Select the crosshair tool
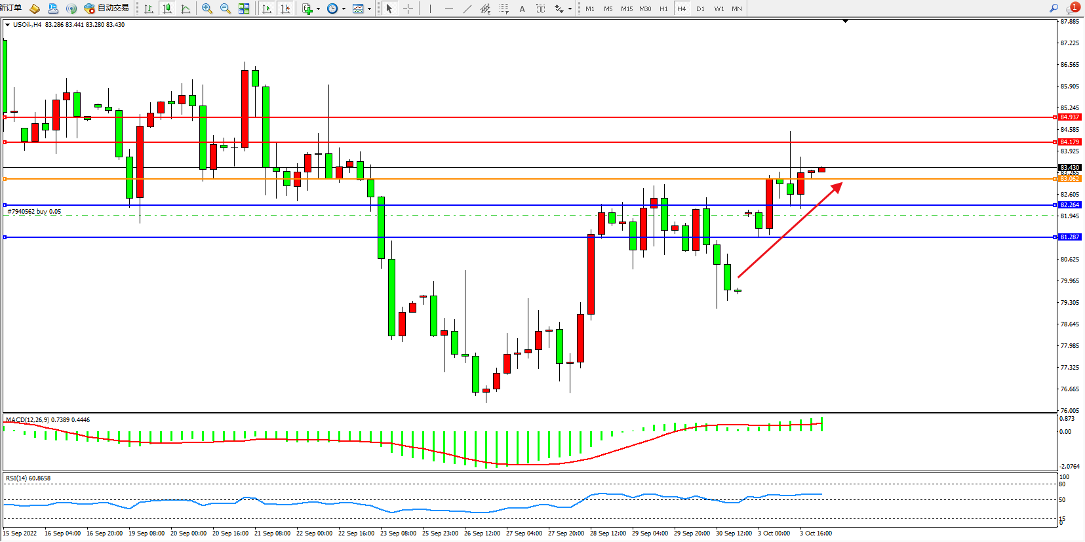Viewport: 1085px width, 542px height. (408, 9)
